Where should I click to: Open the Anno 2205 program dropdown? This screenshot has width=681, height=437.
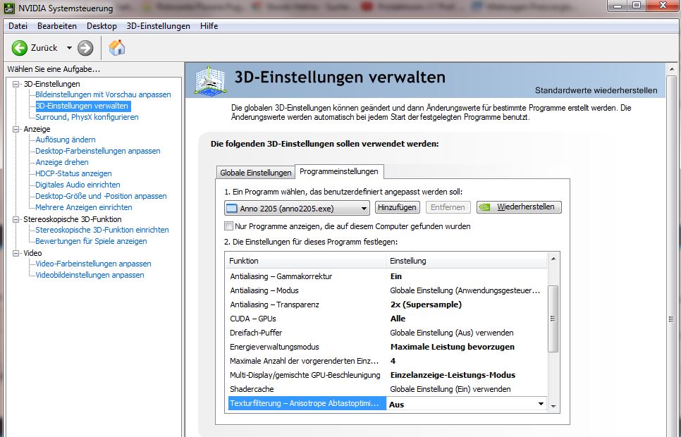[x=297, y=208]
